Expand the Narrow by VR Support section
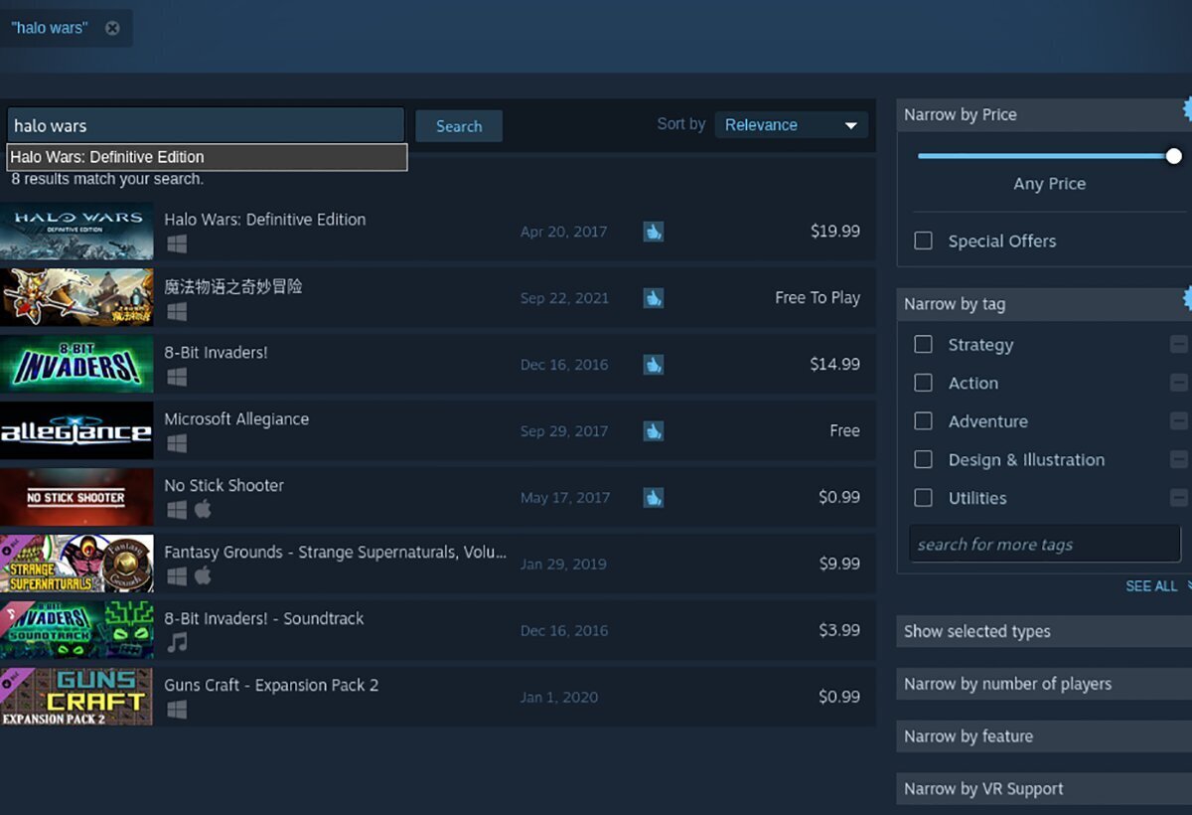Image resolution: width=1192 pixels, height=815 pixels. click(1044, 789)
